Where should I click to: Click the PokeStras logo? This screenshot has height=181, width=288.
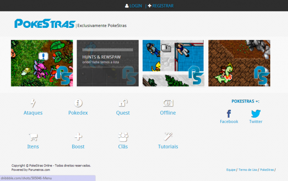click(x=45, y=23)
